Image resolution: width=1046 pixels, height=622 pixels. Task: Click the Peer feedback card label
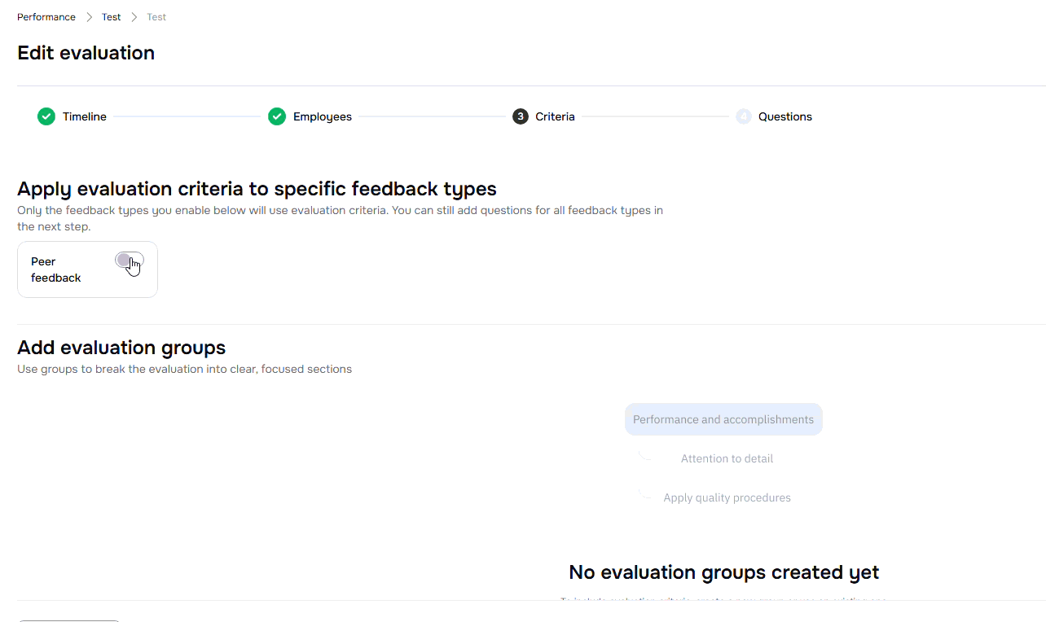coord(55,269)
